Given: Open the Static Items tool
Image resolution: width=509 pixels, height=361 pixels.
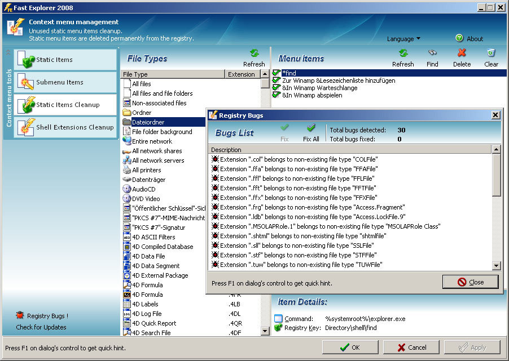Looking at the screenshot, I should (x=65, y=60).
